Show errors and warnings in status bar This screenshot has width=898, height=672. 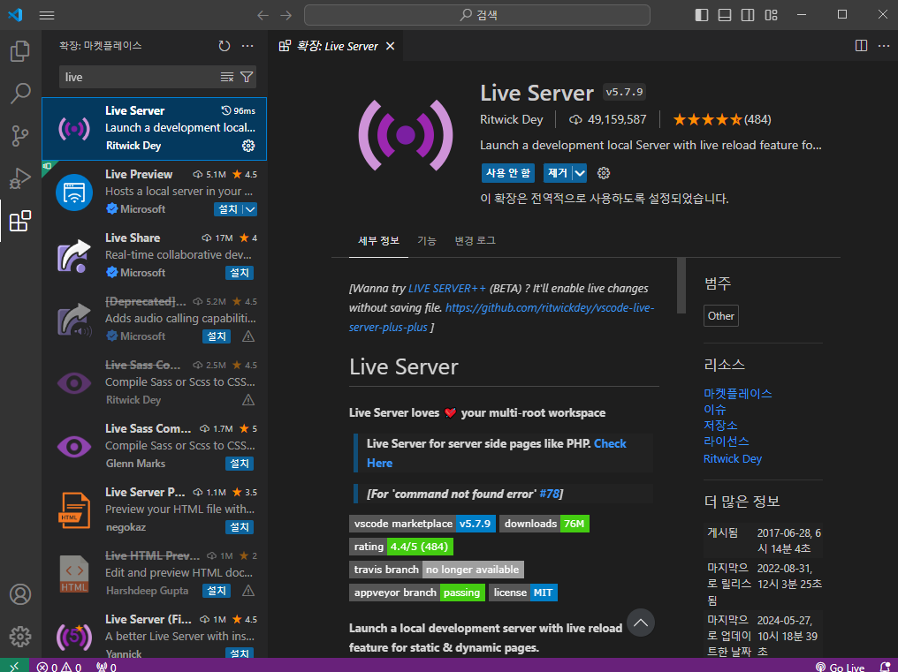59,667
